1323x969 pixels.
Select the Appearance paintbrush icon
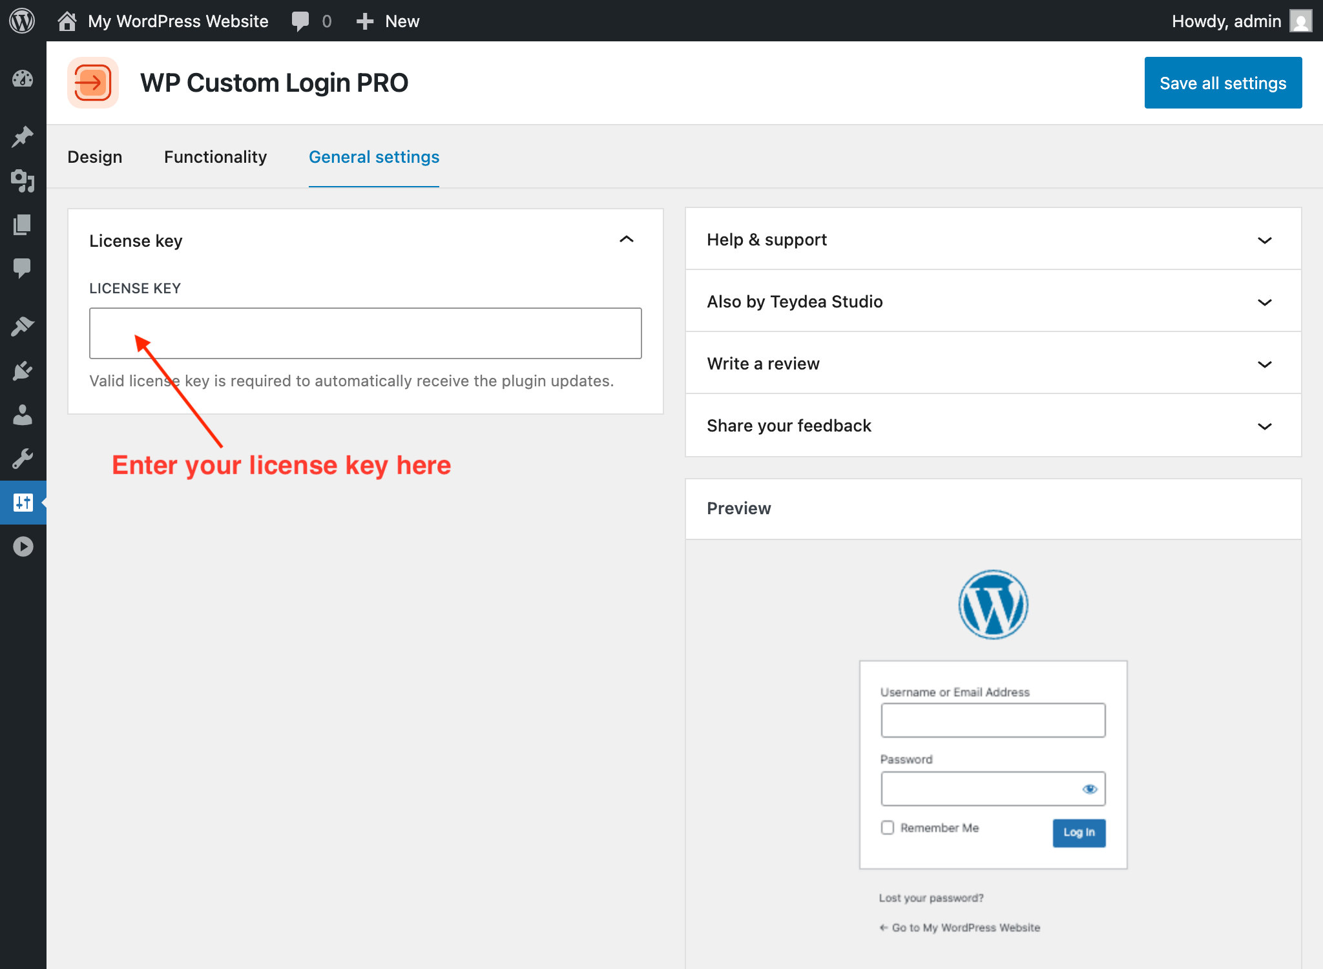pyautogui.click(x=23, y=326)
